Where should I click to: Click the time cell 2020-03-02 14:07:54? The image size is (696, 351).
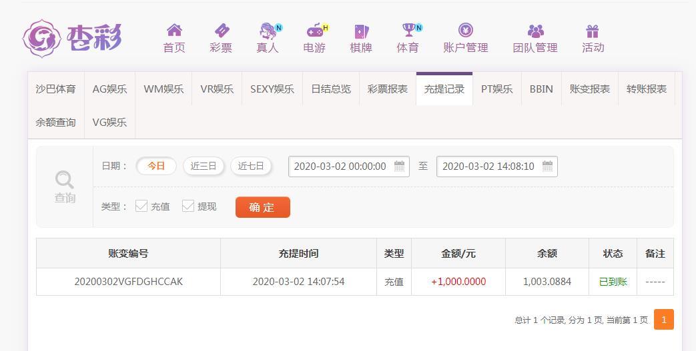(298, 282)
